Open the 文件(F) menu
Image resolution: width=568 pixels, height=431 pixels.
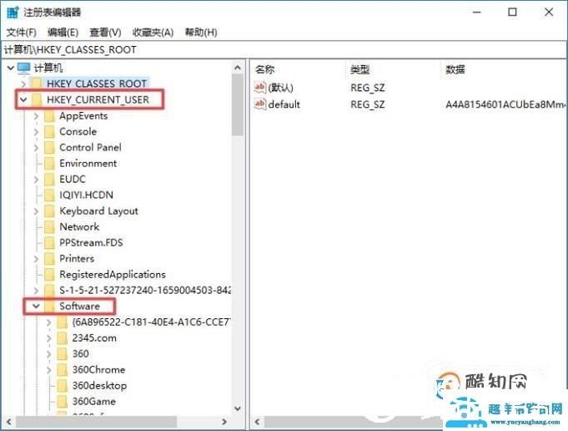click(x=22, y=33)
